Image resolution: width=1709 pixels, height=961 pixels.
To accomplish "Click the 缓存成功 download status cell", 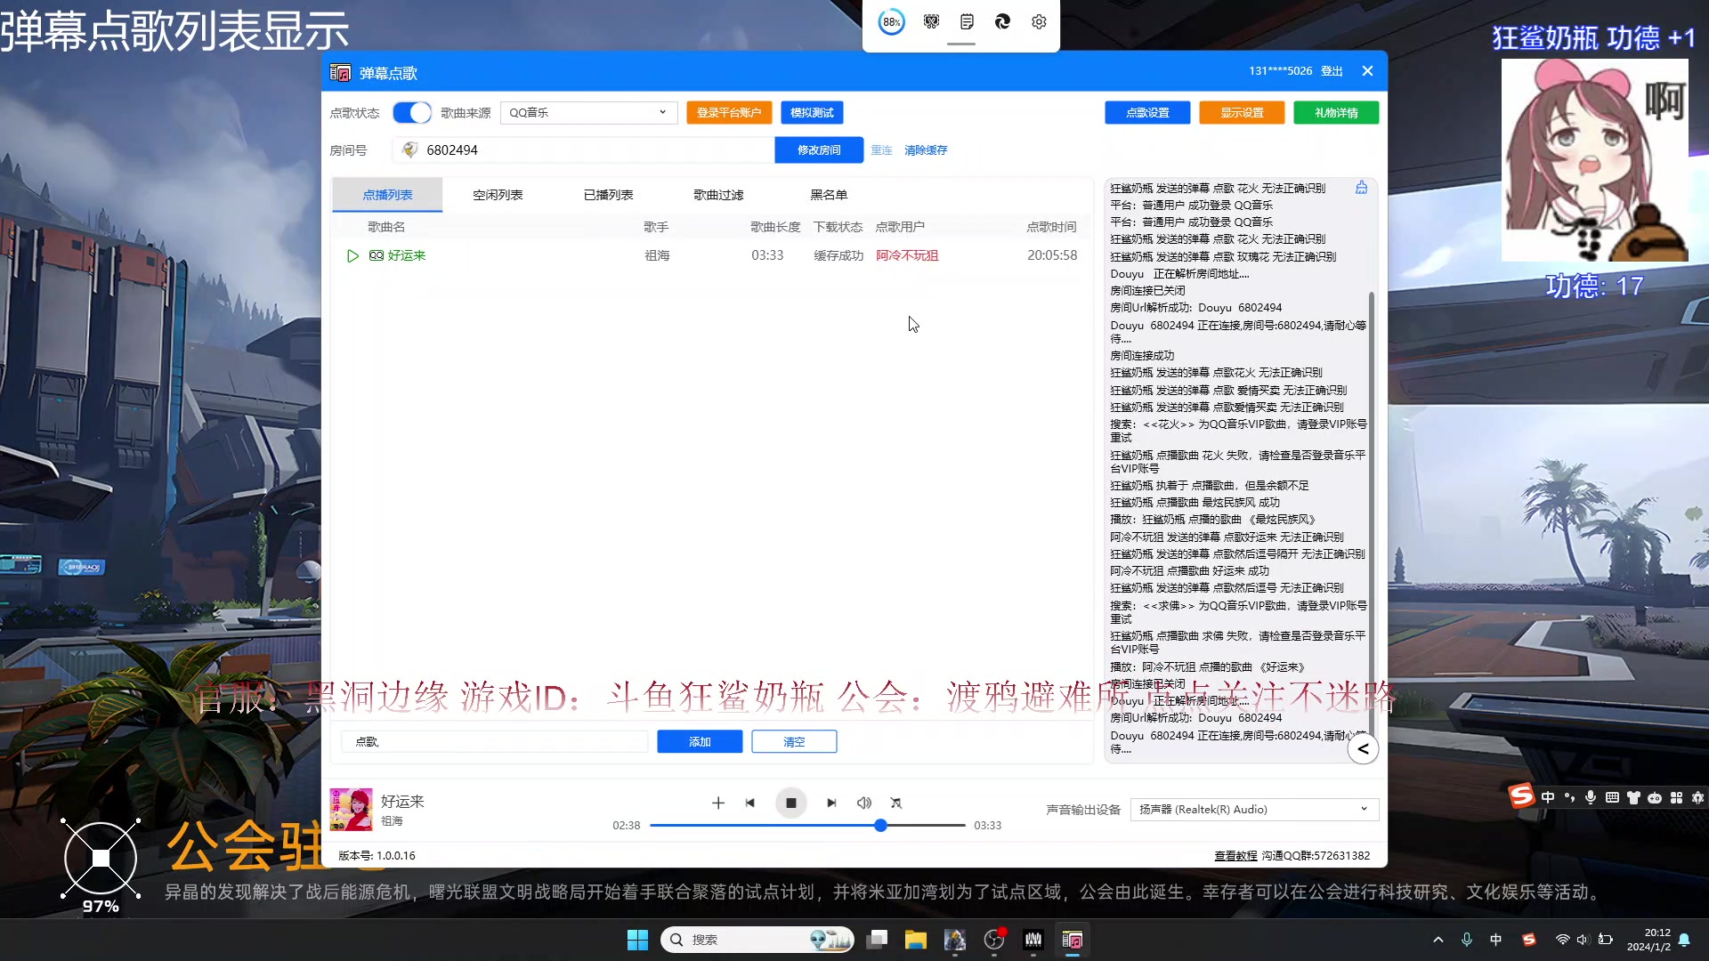I will click(x=838, y=255).
